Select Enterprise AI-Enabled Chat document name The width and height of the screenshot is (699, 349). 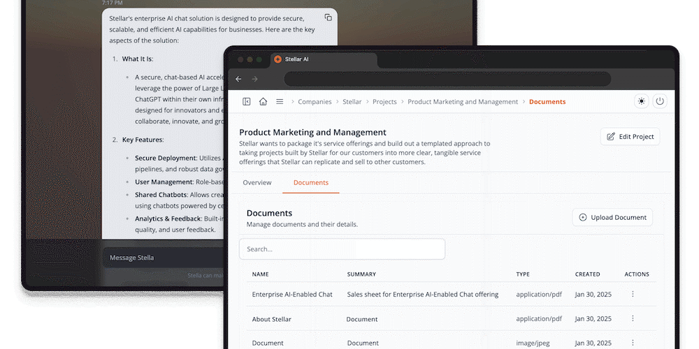coord(292,295)
